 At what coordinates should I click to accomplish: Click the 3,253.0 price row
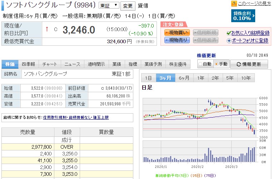(67, 174)
